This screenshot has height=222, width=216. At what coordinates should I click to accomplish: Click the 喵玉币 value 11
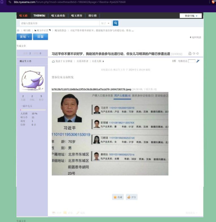[33, 117]
